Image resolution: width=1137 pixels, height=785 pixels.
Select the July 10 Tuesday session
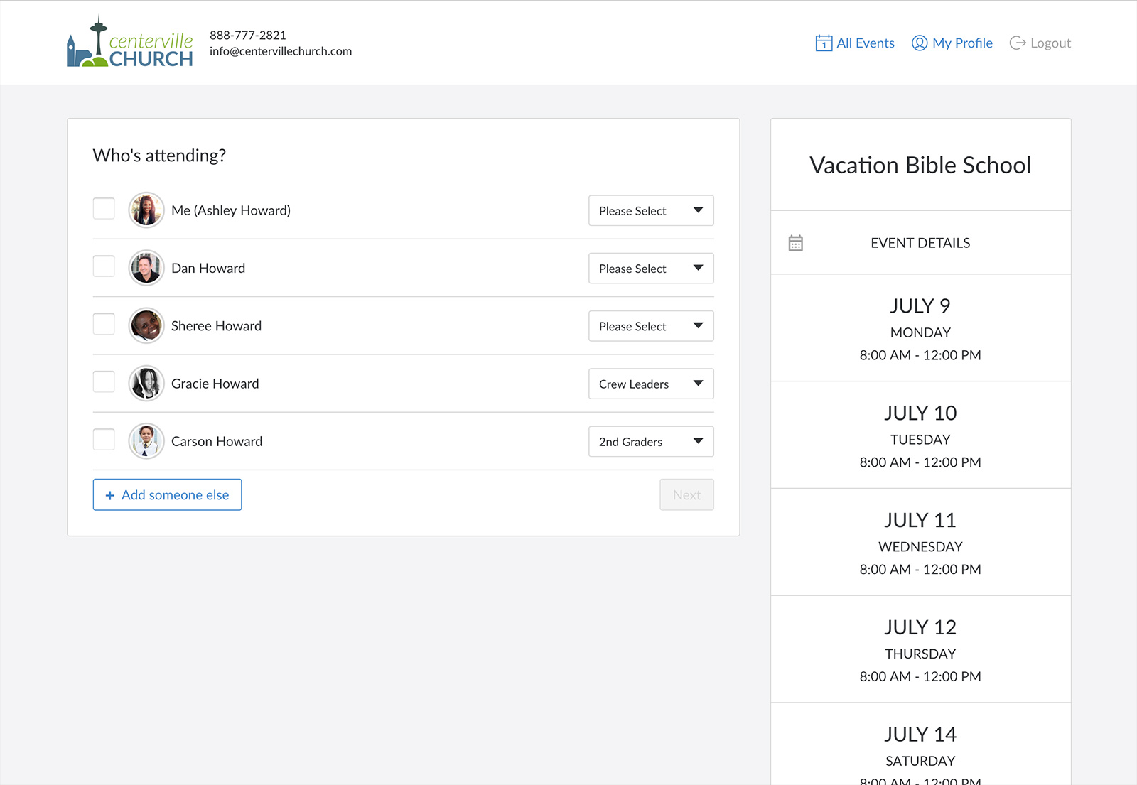coord(920,435)
